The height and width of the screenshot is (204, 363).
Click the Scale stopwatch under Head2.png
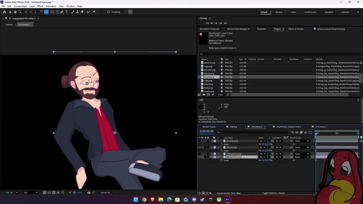click(221, 144)
